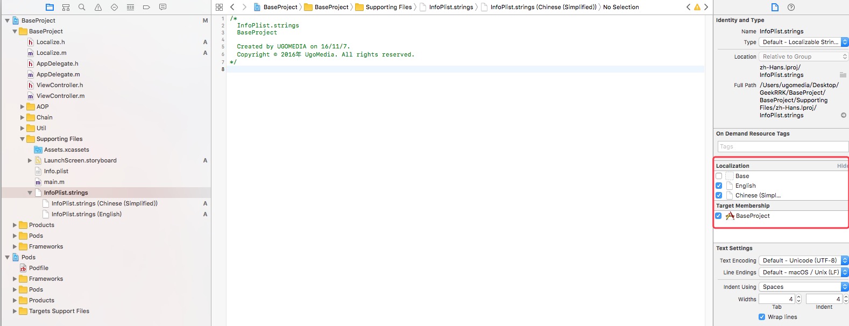This screenshot has width=849, height=326.
Task: Click No Selection in jump bar
Action: [x=621, y=7]
